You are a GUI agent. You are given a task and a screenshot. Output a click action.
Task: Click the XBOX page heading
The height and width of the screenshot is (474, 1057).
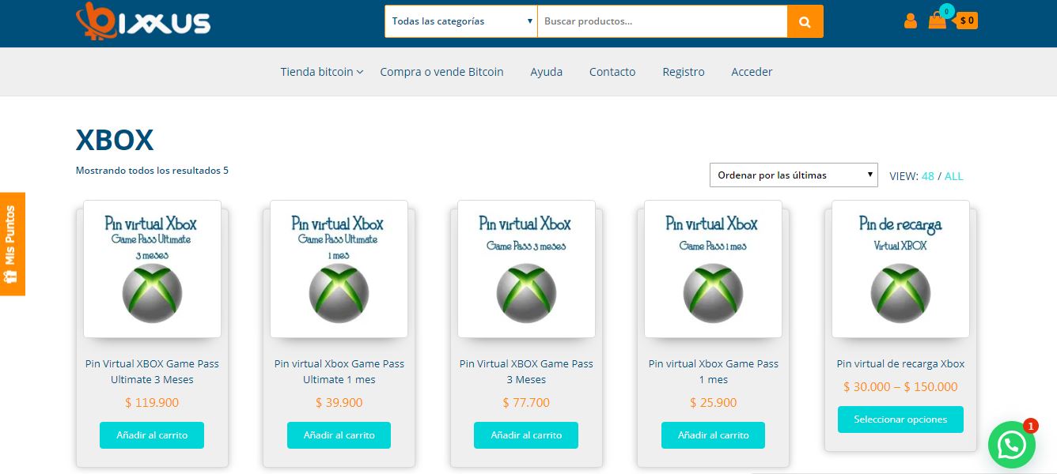click(x=115, y=140)
